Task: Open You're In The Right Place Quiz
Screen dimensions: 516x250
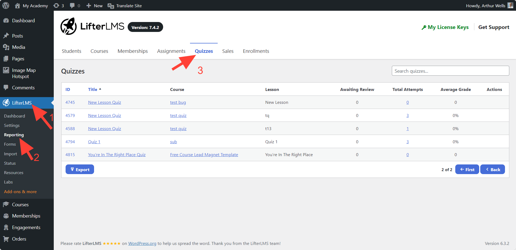Action: click(117, 155)
